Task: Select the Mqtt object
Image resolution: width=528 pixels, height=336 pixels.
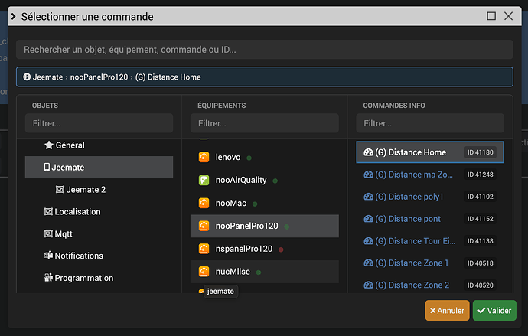Action: (99, 233)
